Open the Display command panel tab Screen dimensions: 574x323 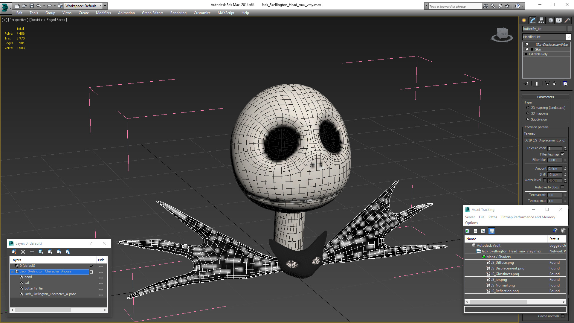[x=559, y=20]
